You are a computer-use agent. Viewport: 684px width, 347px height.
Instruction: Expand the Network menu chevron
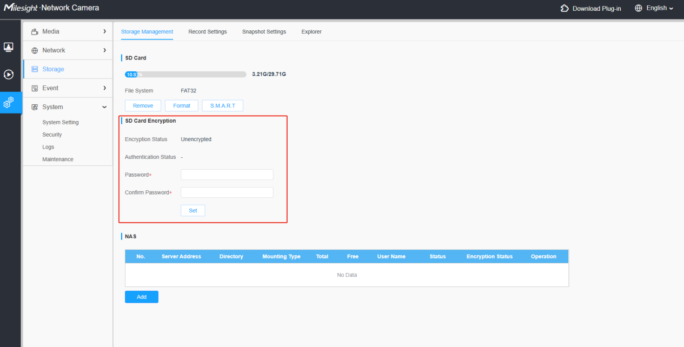click(x=104, y=50)
